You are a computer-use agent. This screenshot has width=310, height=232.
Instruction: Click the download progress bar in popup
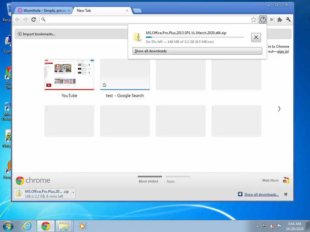(195, 37)
